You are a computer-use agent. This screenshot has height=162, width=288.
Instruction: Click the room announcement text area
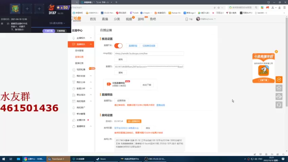coord(149,144)
